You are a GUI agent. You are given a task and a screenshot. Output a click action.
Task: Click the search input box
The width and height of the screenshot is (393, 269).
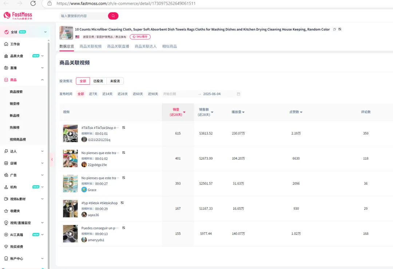84,16
